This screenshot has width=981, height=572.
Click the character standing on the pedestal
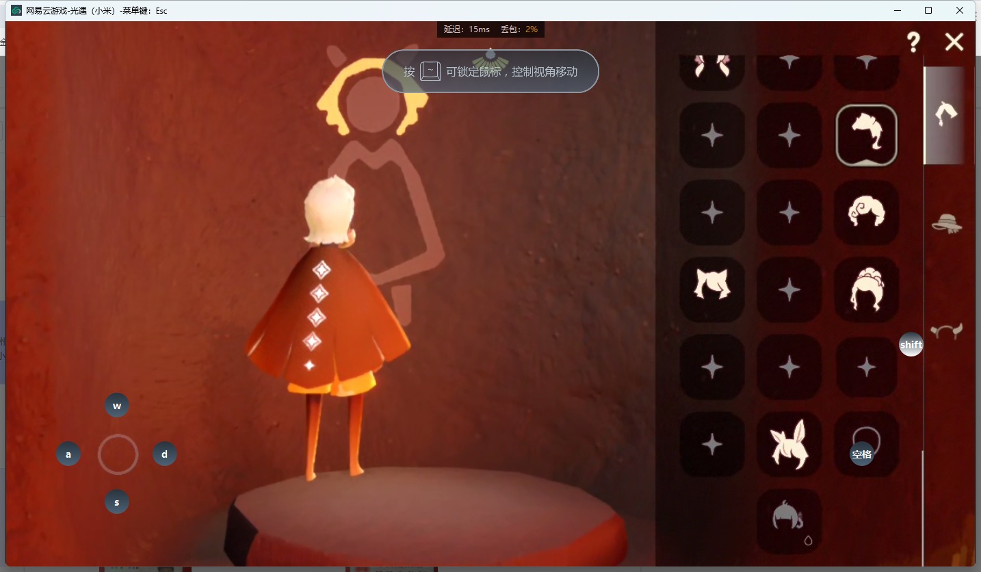coord(327,327)
